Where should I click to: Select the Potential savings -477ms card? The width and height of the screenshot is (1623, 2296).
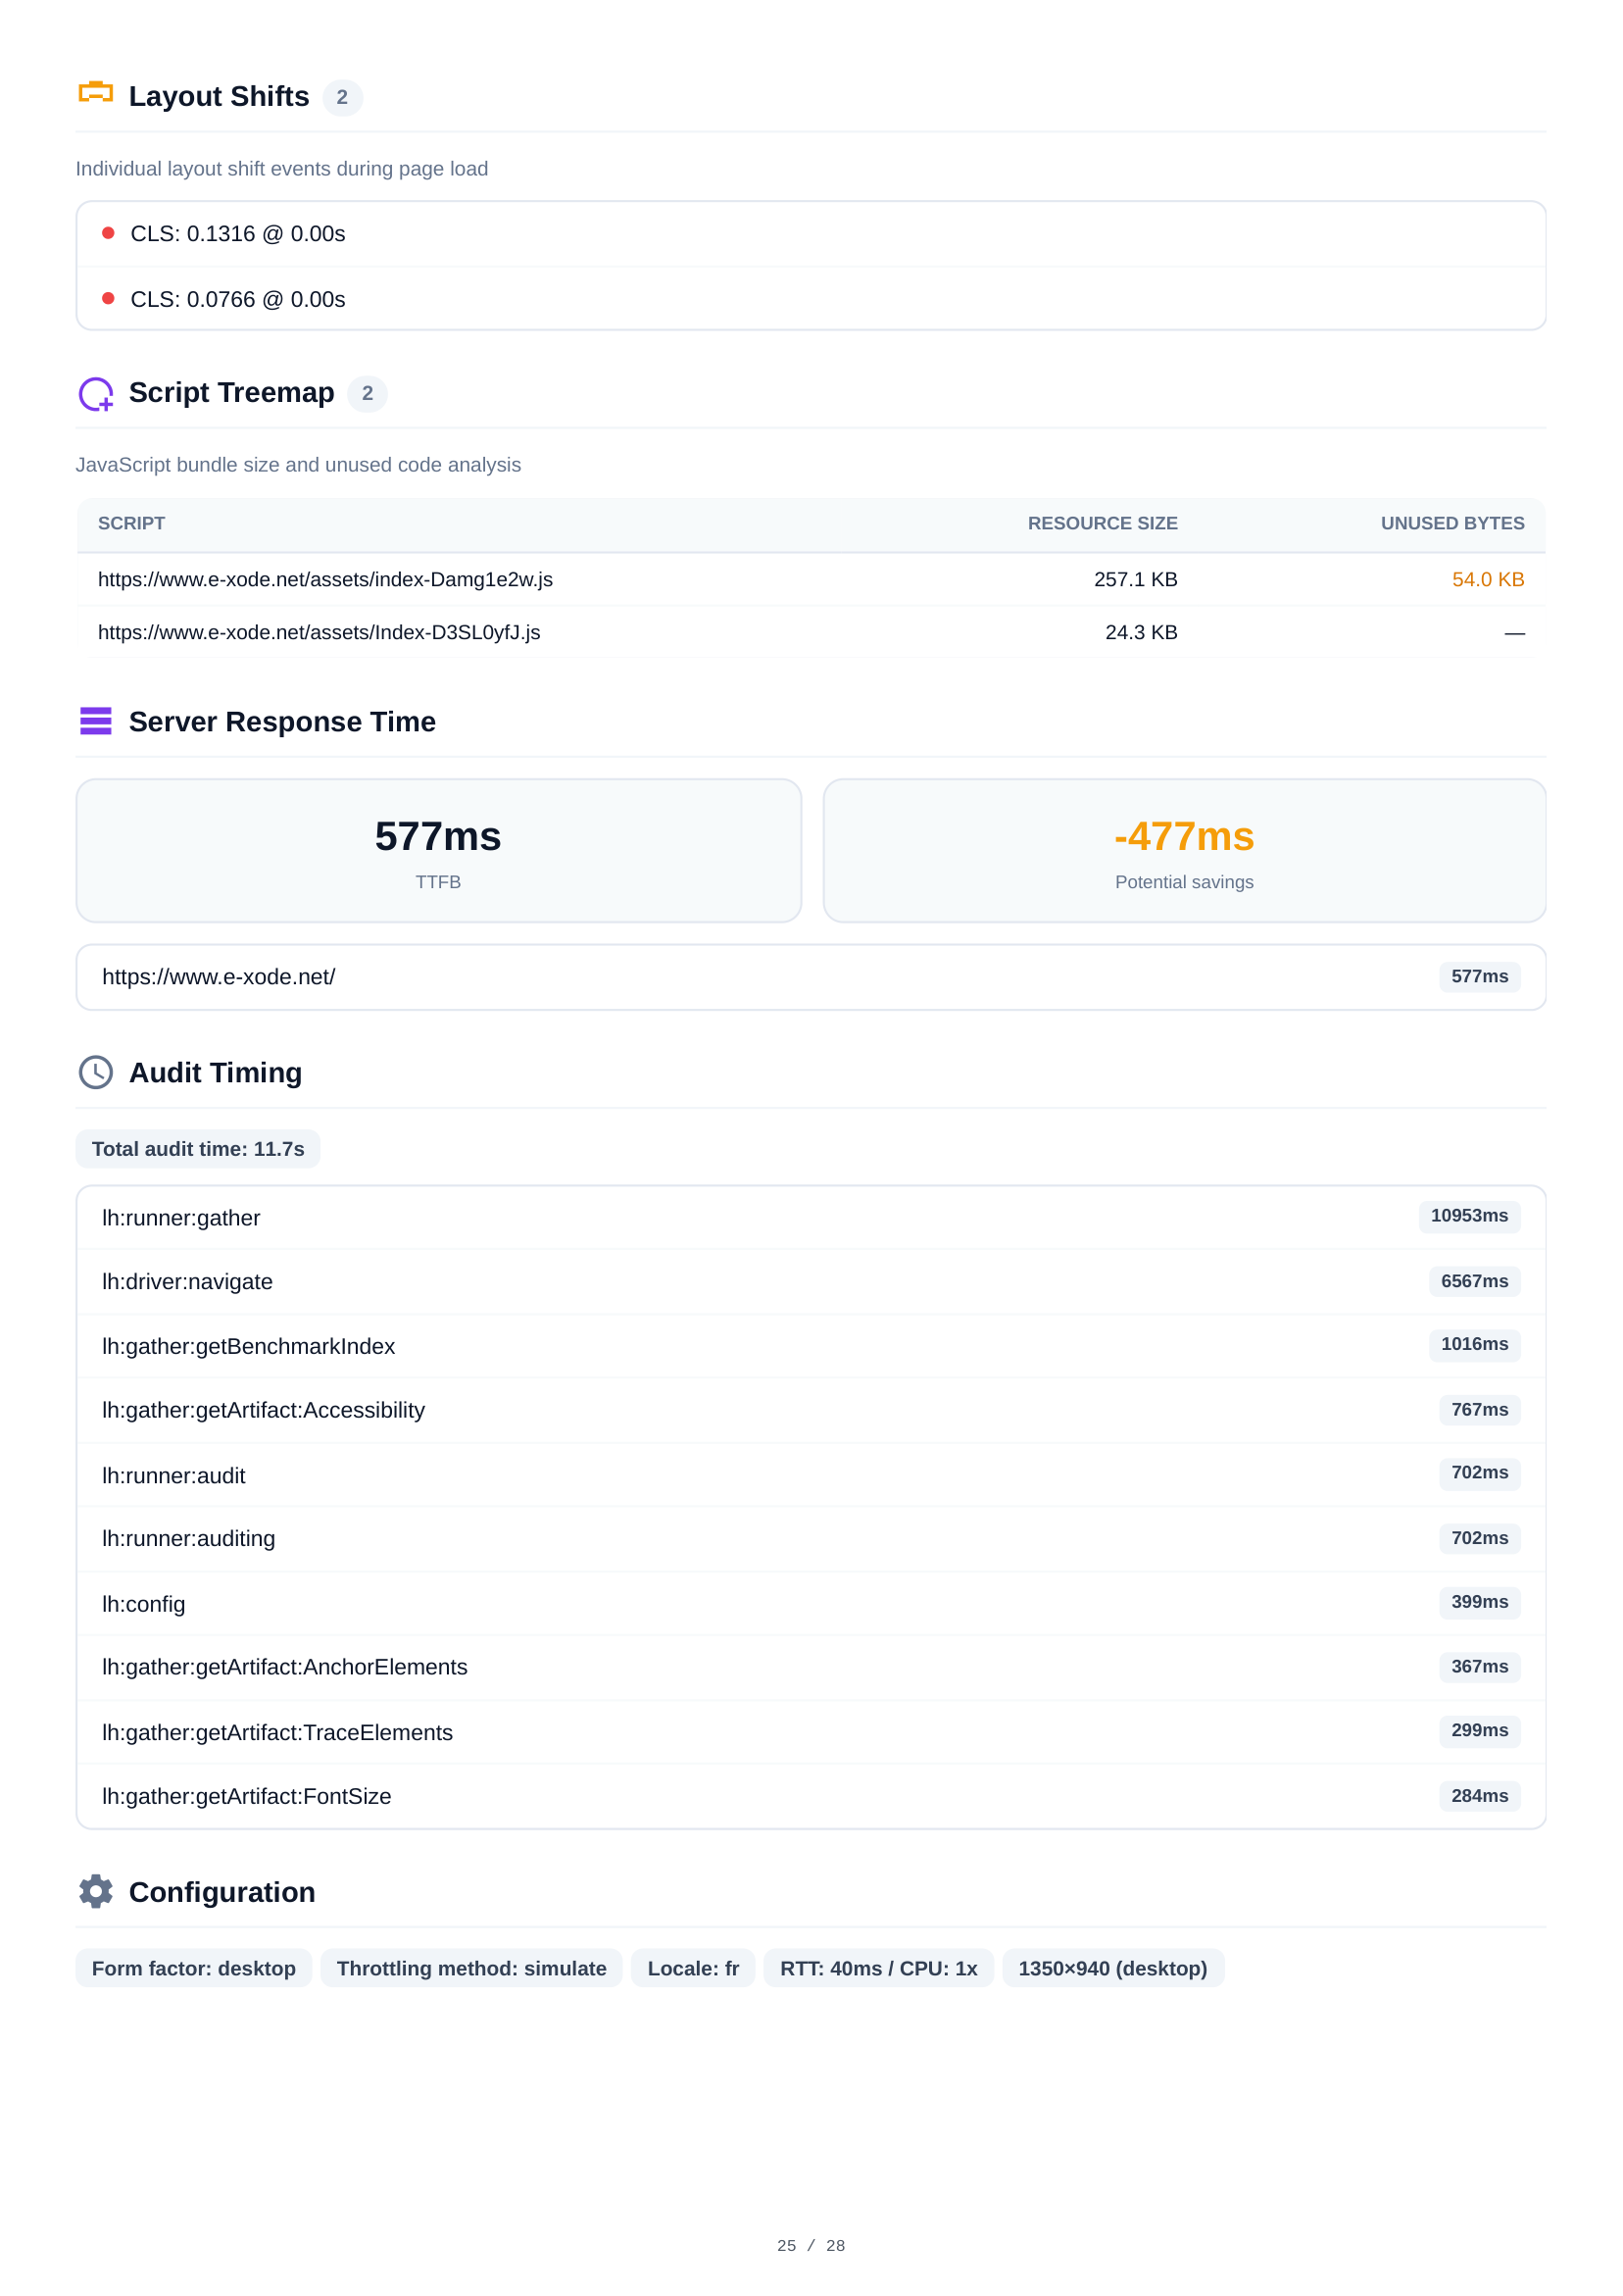1184,850
